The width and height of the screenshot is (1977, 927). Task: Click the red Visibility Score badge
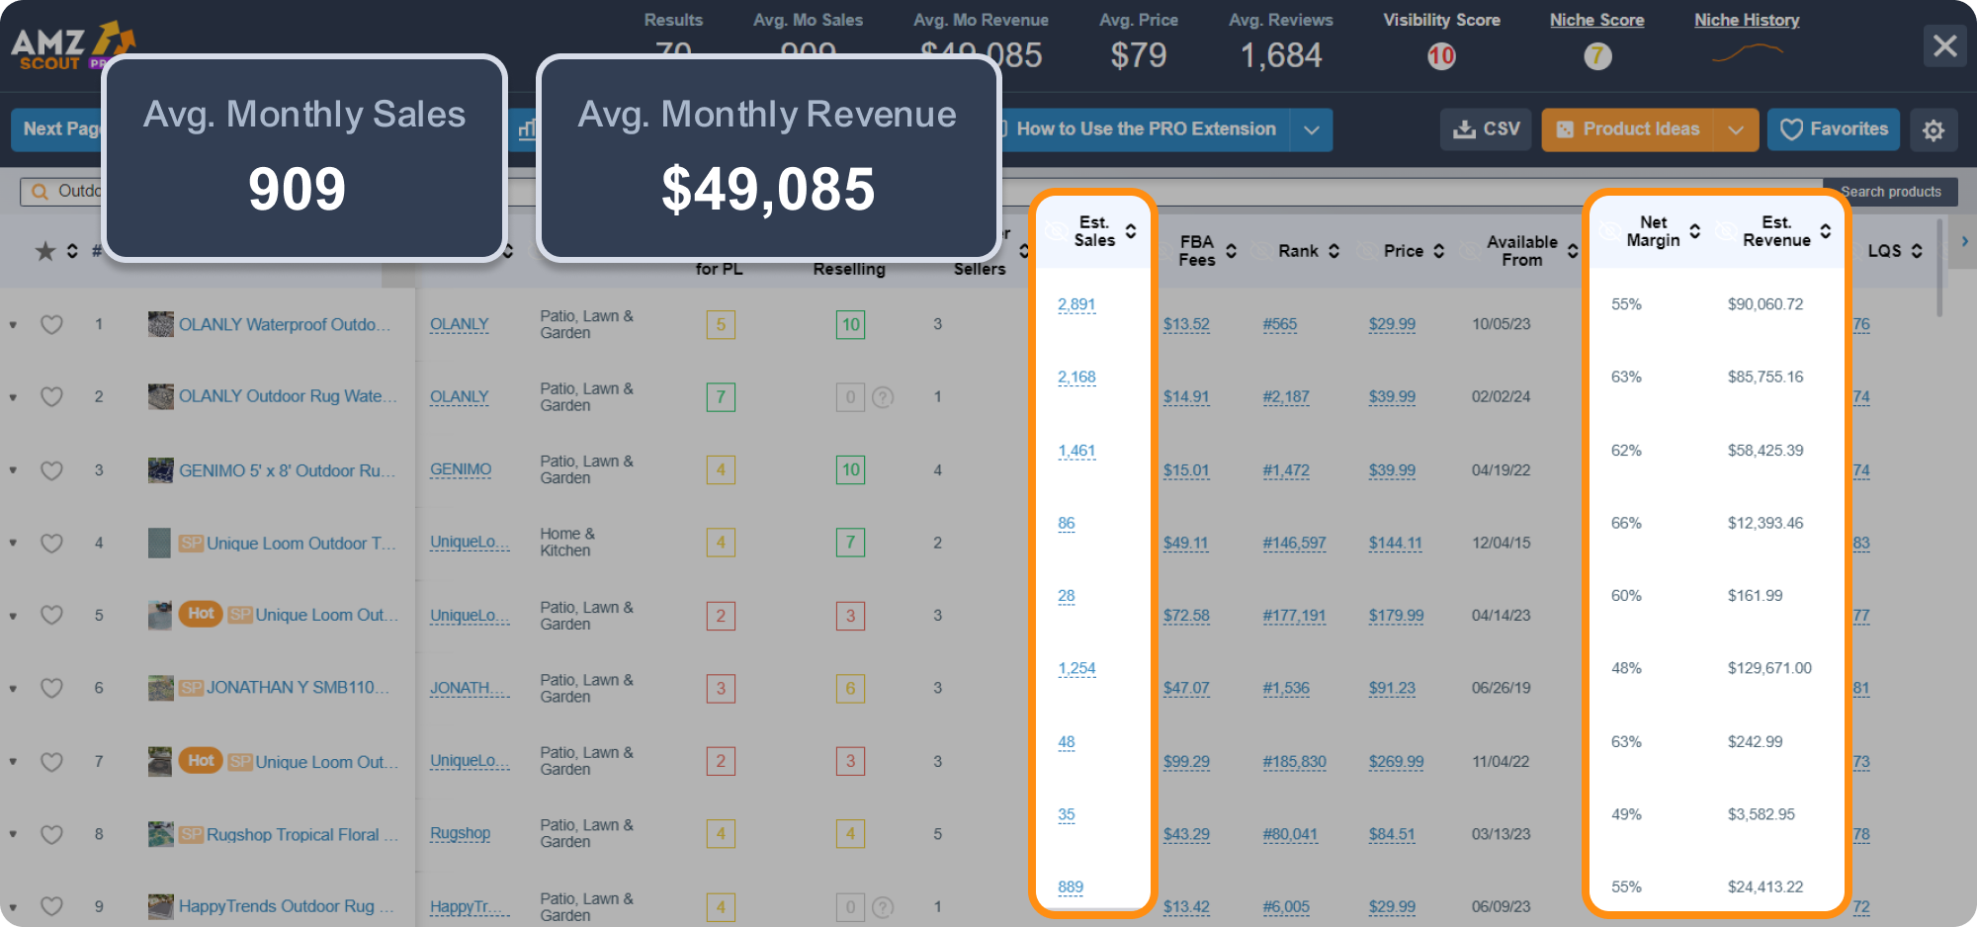tap(1441, 56)
